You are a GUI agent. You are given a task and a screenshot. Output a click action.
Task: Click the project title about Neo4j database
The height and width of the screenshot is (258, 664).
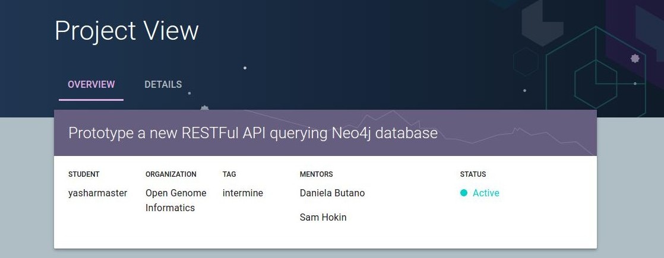[x=253, y=133]
